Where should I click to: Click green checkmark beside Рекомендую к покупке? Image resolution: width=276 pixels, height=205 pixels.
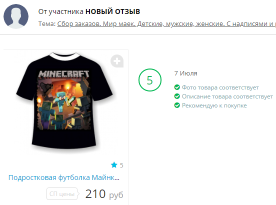pyautogui.click(x=177, y=105)
